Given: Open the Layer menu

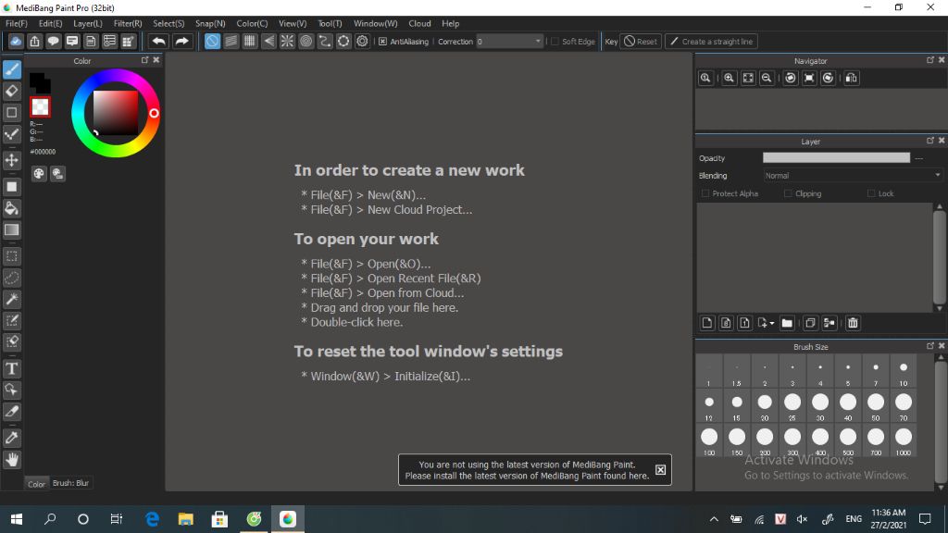Looking at the screenshot, I should [x=88, y=23].
